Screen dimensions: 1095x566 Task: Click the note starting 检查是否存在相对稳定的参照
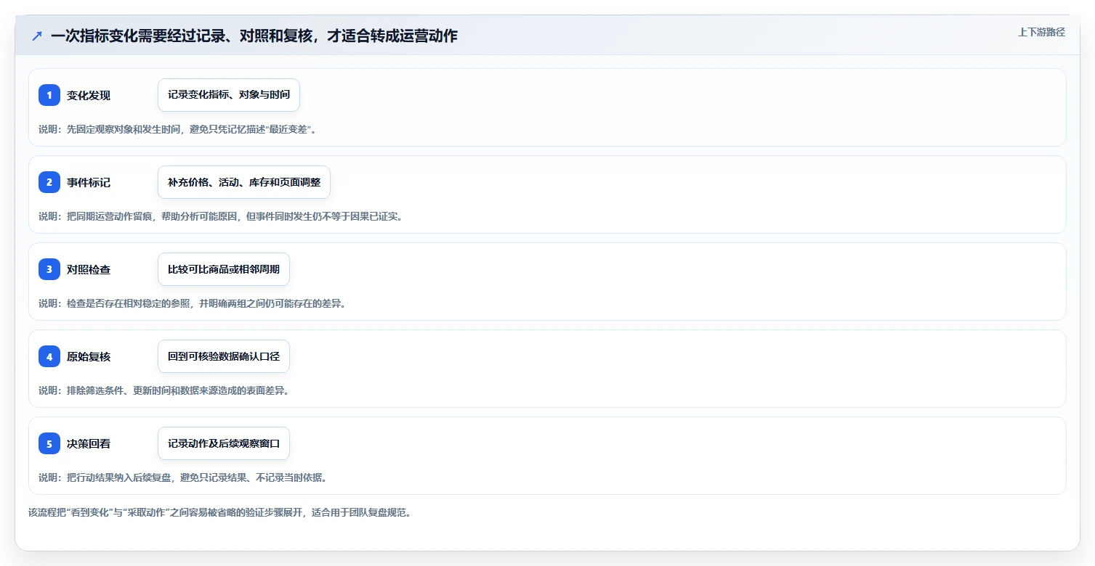pos(193,303)
